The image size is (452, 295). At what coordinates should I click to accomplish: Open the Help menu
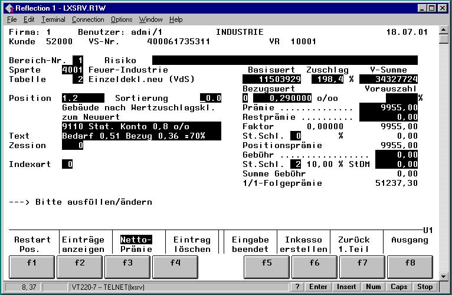point(176,19)
